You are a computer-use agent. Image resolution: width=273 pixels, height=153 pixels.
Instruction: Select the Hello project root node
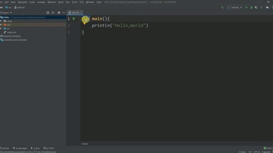point(33,17)
